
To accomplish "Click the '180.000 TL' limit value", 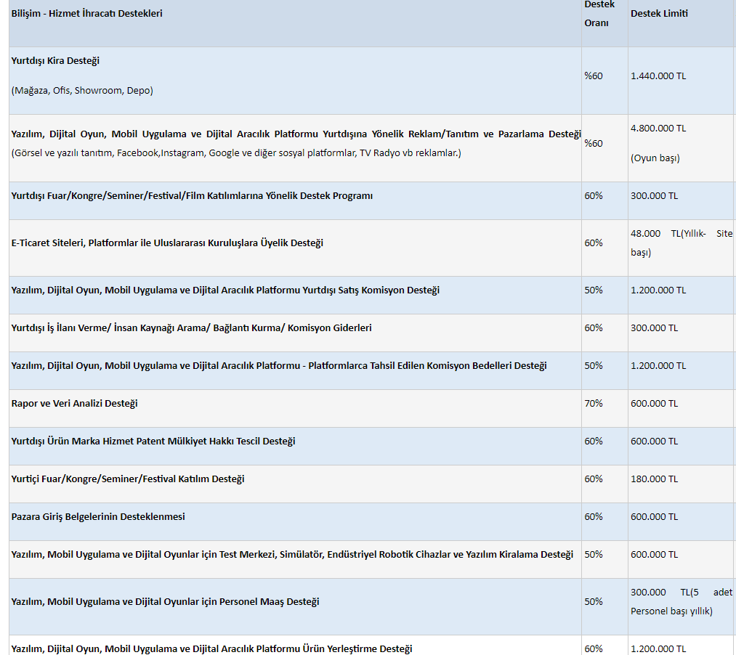I will point(654,479).
